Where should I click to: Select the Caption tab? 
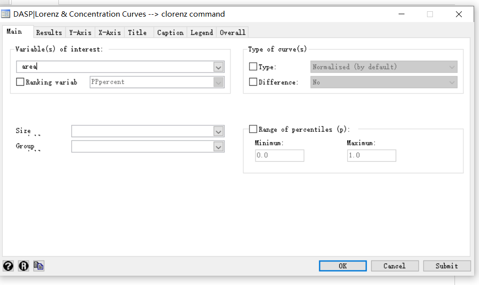coord(170,32)
